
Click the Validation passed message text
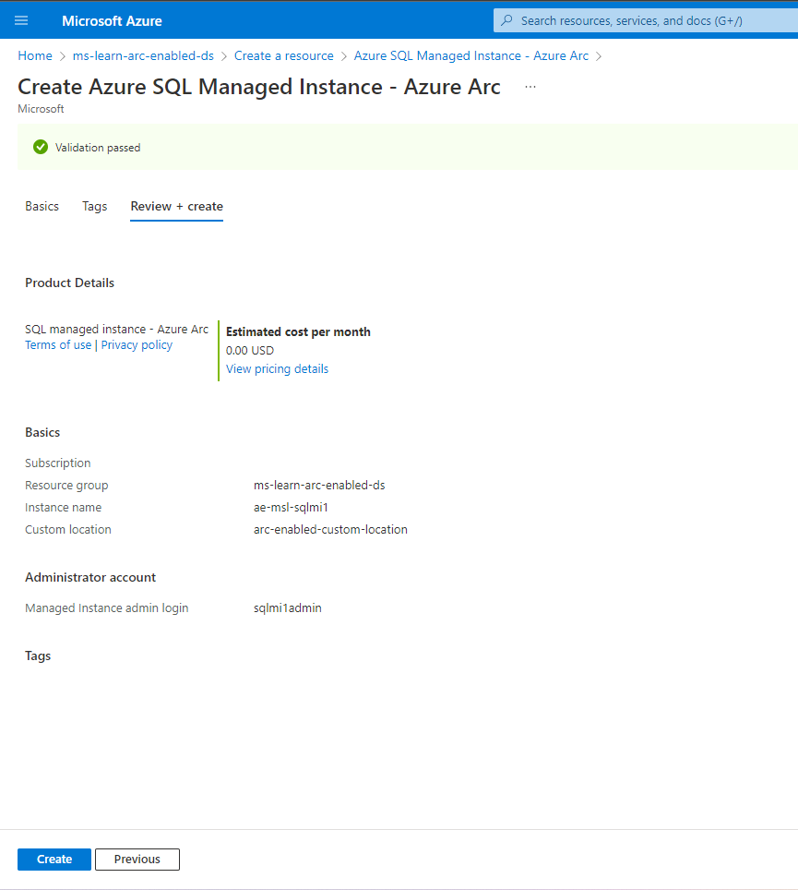[x=98, y=148]
